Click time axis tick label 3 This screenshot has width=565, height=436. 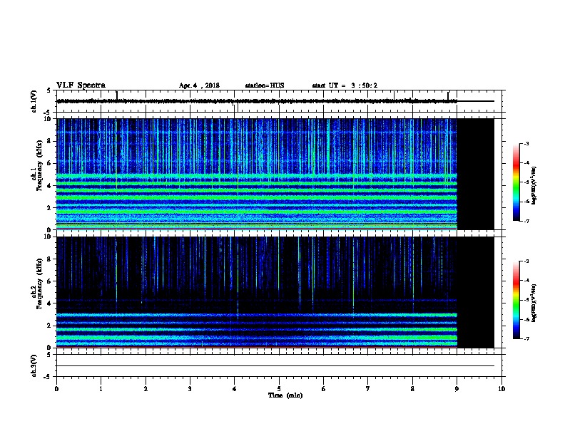point(190,389)
